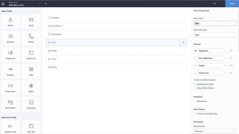Collapse the Basic Fields section
Viewport: 239px width, 134px height.
[39, 11]
